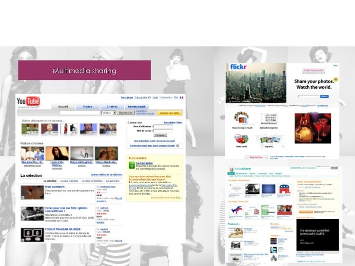Click Flickr 'Take the Tour' pink button
The height and width of the screenshot is (266, 355).
point(256,157)
